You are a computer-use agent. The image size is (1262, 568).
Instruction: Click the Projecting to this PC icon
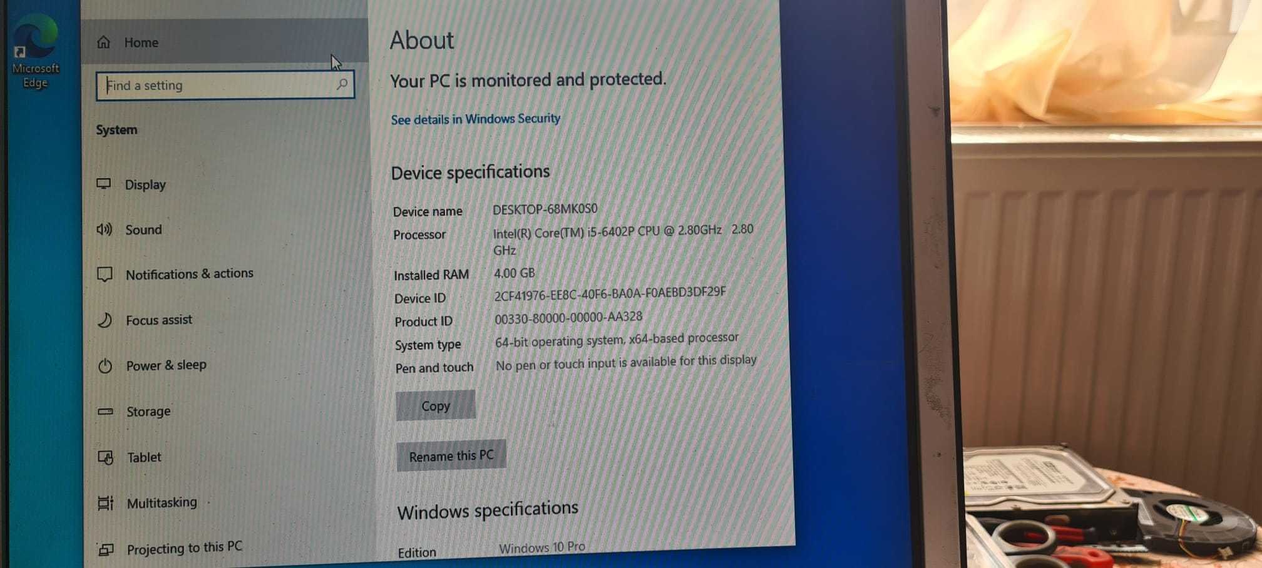(x=106, y=549)
